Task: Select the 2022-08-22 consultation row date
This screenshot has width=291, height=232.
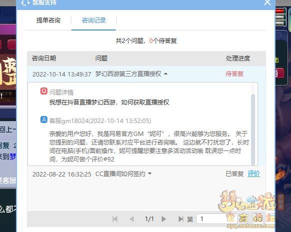Action: (61, 174)
